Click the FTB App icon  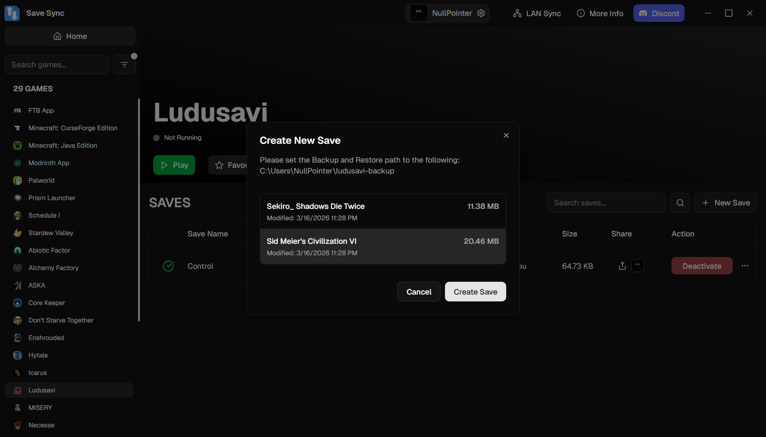[18, 111]
